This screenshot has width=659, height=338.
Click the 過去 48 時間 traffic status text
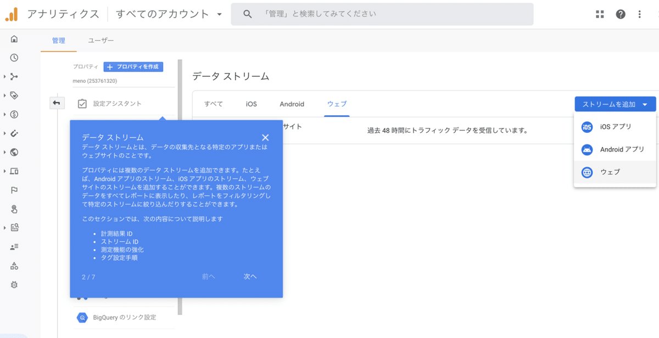(448, 131)
